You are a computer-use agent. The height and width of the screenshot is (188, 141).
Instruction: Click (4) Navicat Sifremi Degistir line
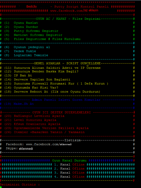click(33, 35)
